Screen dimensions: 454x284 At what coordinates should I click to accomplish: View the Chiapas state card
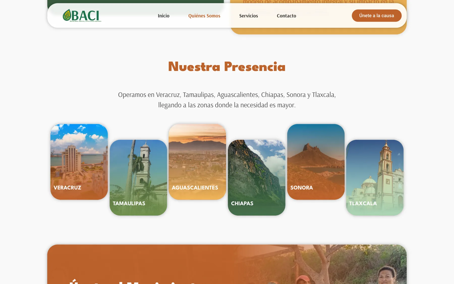(x=257, y=178)
